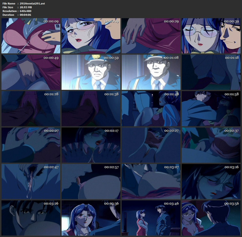Pick the frame marked 00:01:28
The height and width of the screenshot is (237, 242).
pyautogui.click(x=31, y=108)
